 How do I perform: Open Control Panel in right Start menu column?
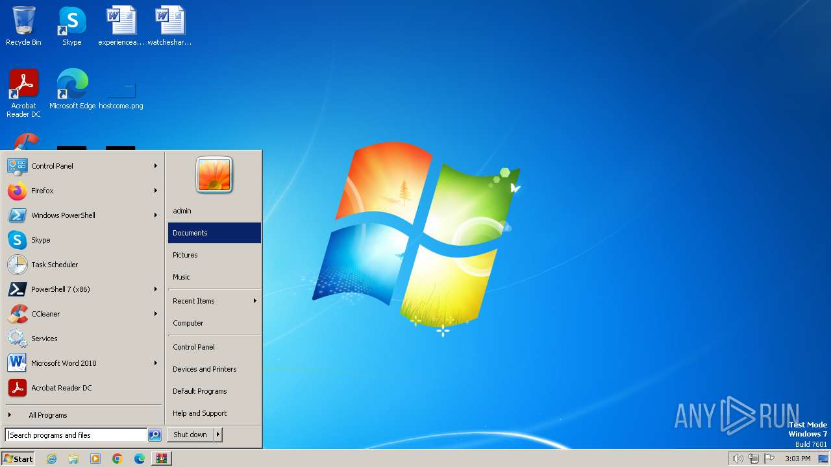click(x=214, y=347)
